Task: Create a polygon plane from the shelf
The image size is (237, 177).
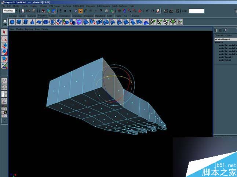Action: [x=39, y=22]
